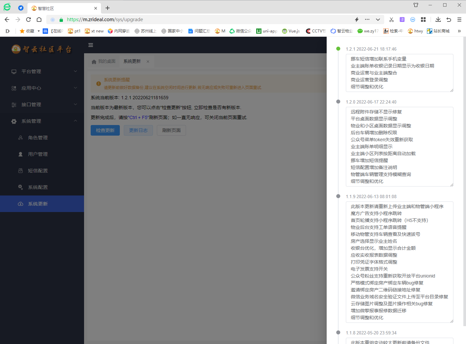Click the green 1.2.1 timeline dot
Viewport: 466px width, 344px height.
point(338,49)
